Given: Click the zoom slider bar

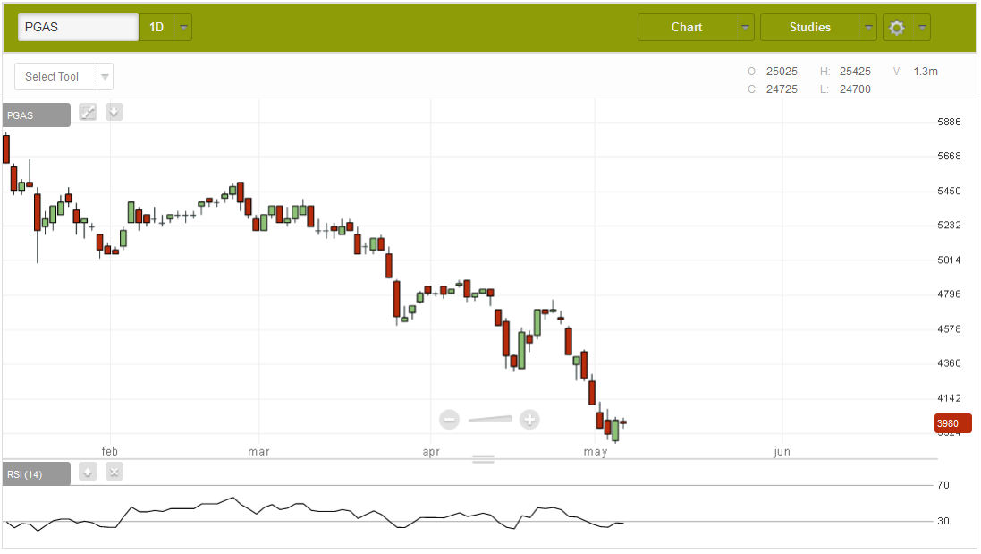Looking at the screenshot, I should click(490, 418).
